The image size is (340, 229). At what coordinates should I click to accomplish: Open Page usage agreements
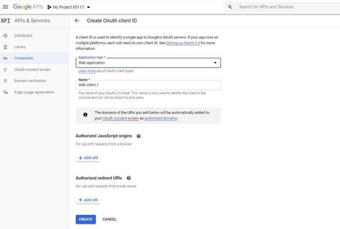(x=34, y=92)
